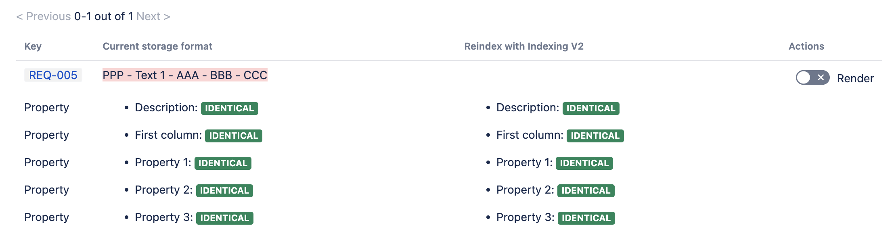Click First column IDENTICAL badge under Reindex column
This screenshot has width=896, height=242.
pos(595,136)
